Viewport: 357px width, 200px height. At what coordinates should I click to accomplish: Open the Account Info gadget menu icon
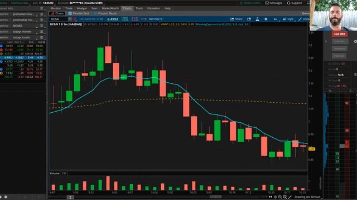point(41,8)
